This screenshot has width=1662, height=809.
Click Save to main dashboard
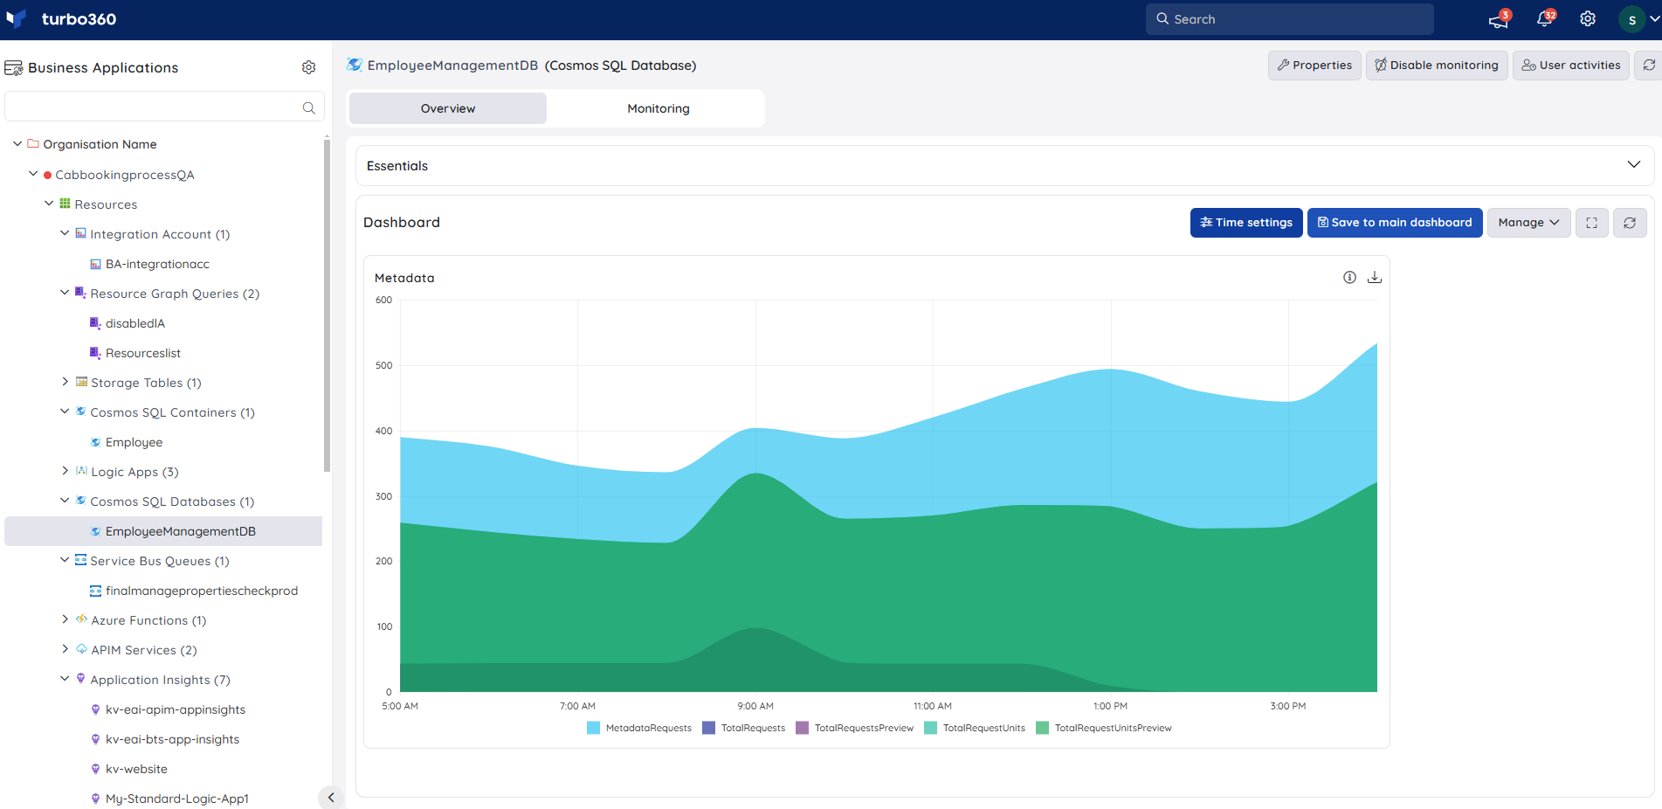tap(1395, 223)
